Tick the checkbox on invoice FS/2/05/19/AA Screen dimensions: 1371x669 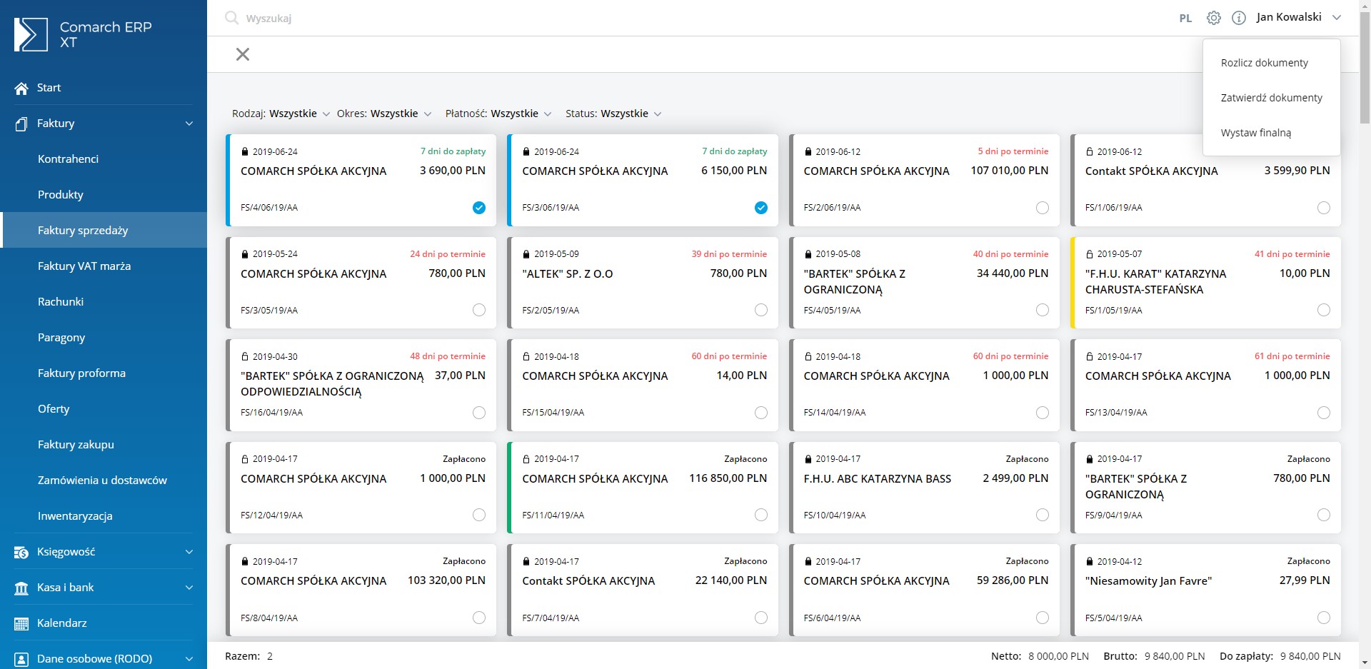[761, 310]
